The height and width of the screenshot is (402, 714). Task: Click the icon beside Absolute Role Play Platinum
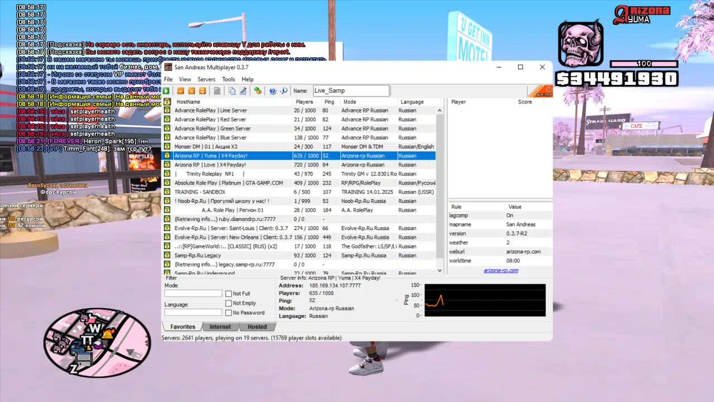(167, 183)
